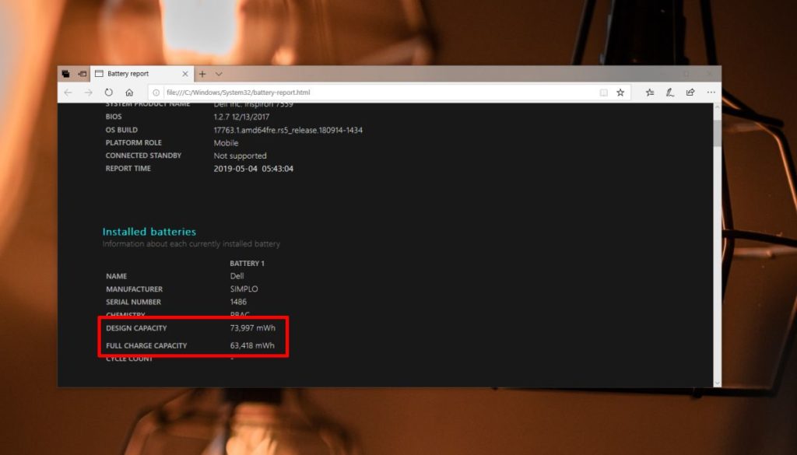Open the Settings and more menu
Viewport: 797px width, 455px height.
pos(711,92)
